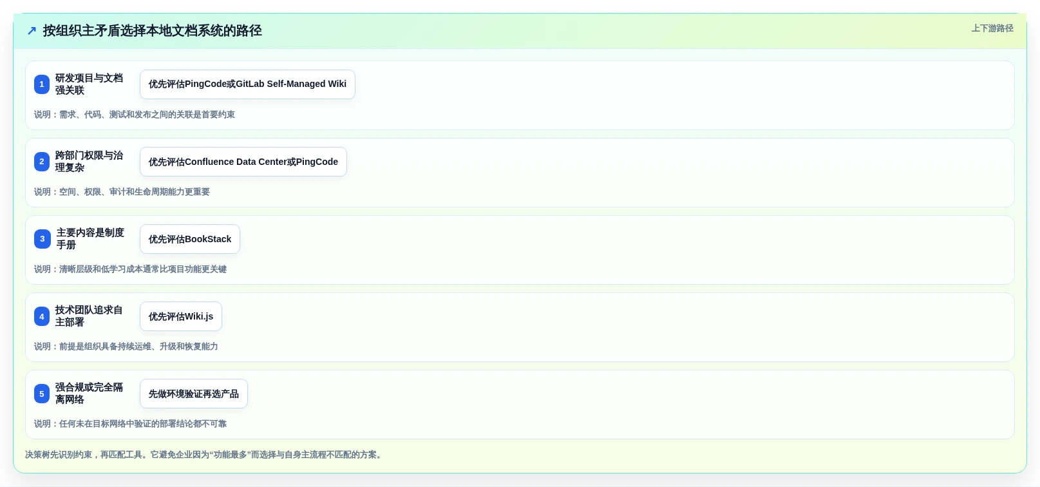Click the step 1 number badge
This screenshot has height=487, width=1040.
point(42,84)
